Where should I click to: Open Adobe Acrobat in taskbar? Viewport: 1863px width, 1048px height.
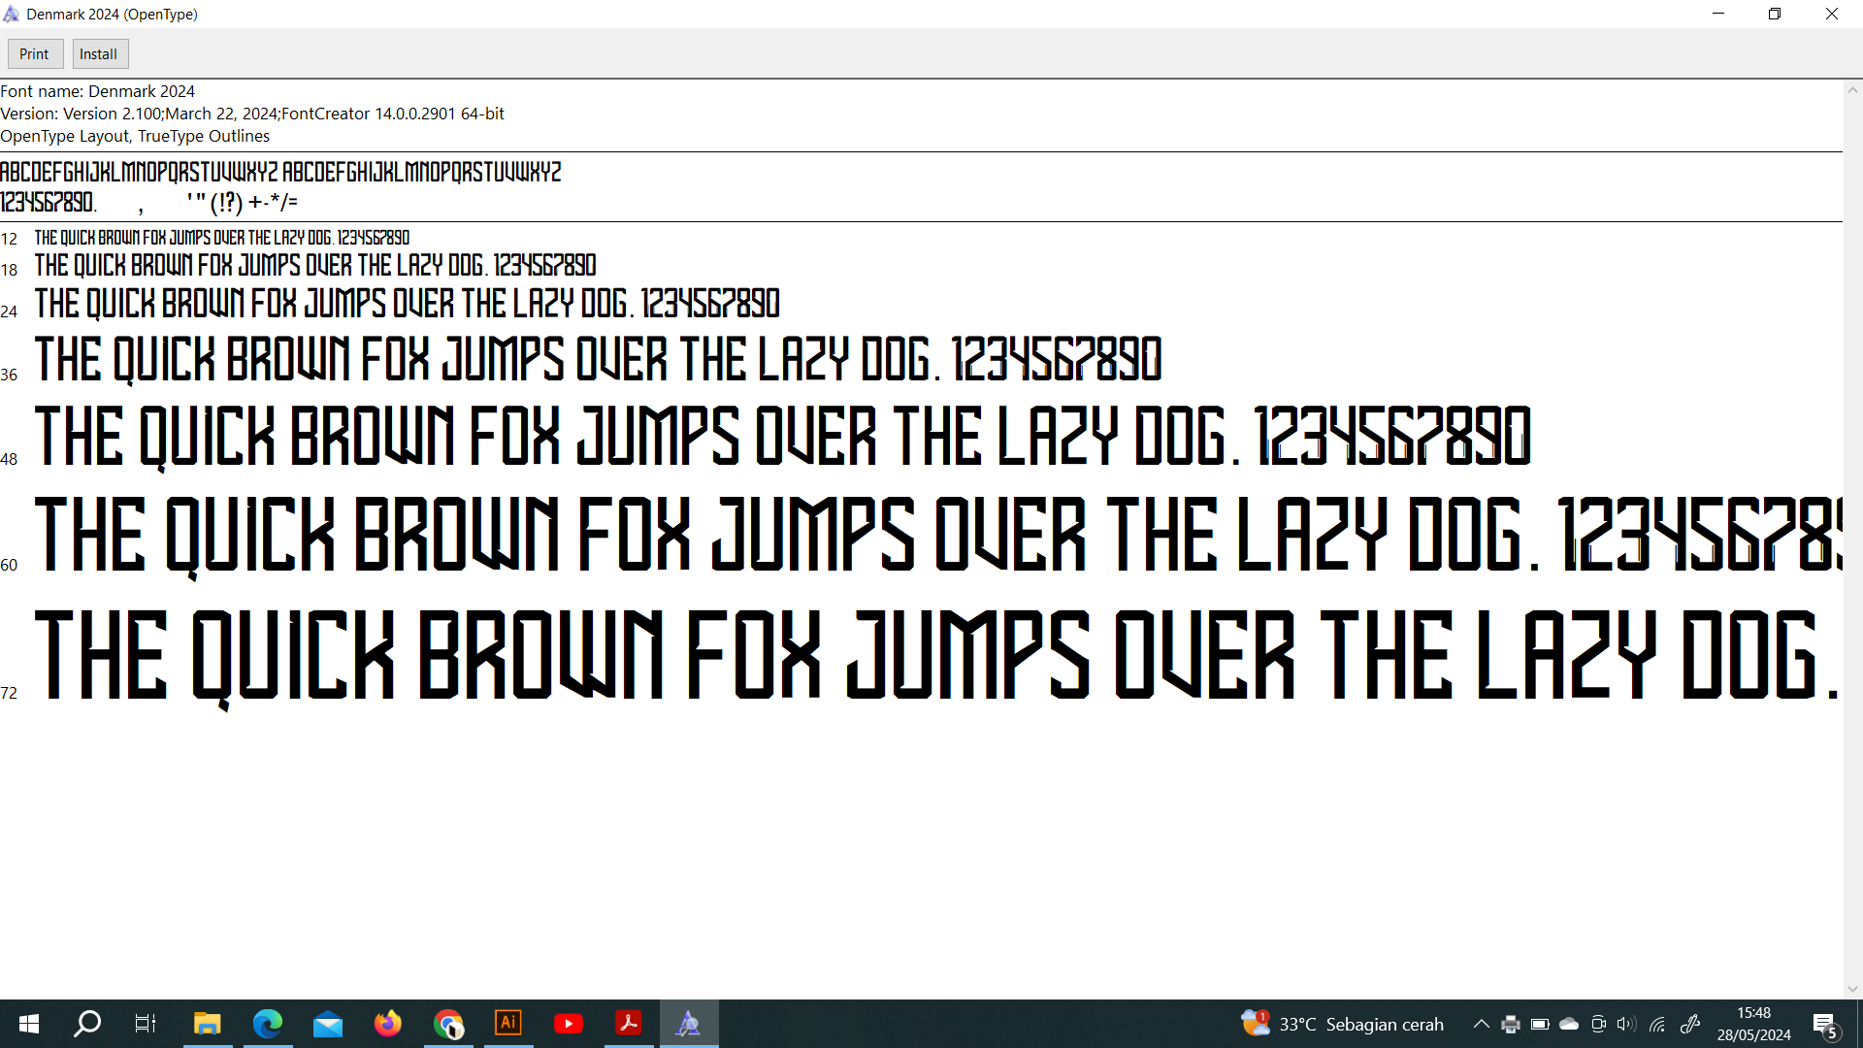tap(629, 1024)
